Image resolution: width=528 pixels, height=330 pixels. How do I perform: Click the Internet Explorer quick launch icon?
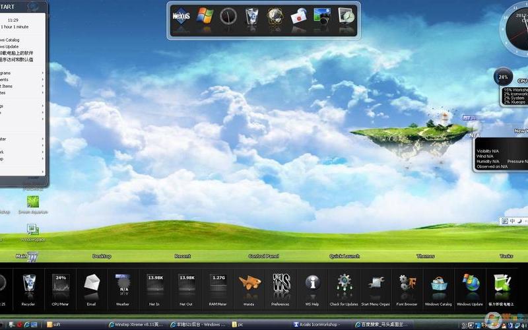26,325
